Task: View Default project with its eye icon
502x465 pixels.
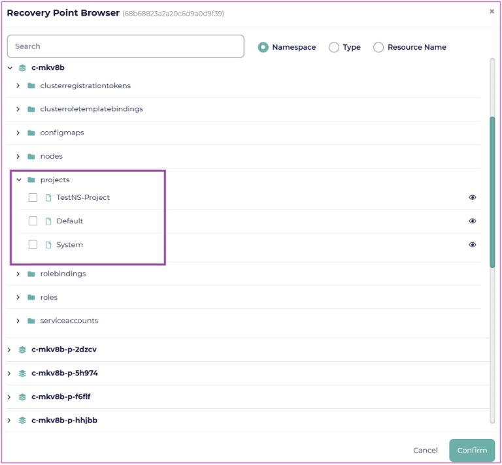Action: (472, 221)
